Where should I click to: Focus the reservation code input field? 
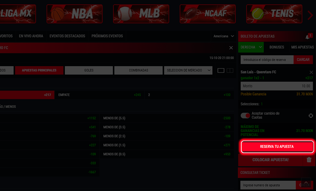point(267,60)
